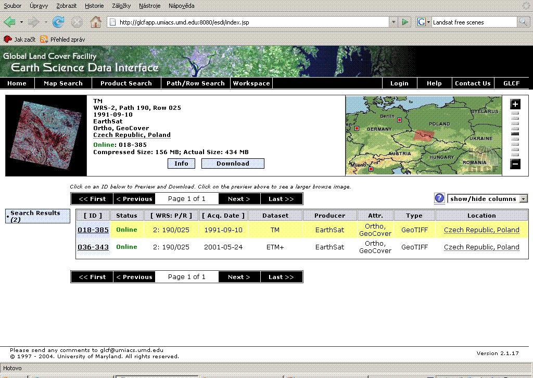Viewport: 533px width, 378px height.
Task: Click the search magnifier icon
Action: (x=523, y=22)
